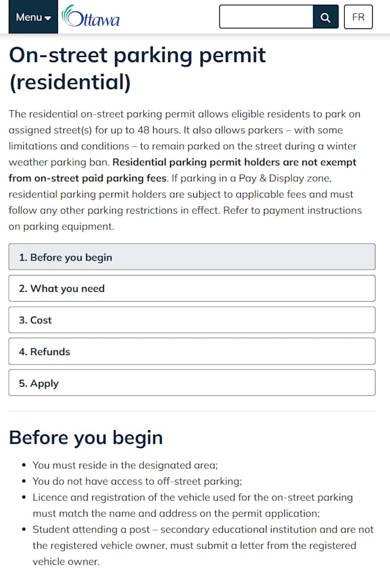Click the bold "Residential parking permit holders" sentence

pos(182,170)
